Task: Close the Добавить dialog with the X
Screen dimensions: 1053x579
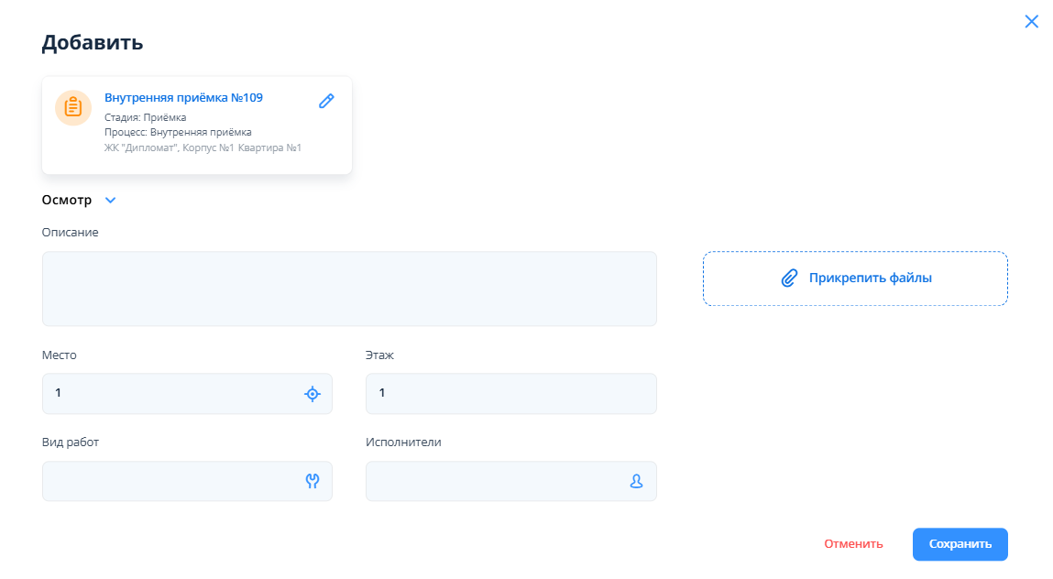Action: 1031,22
